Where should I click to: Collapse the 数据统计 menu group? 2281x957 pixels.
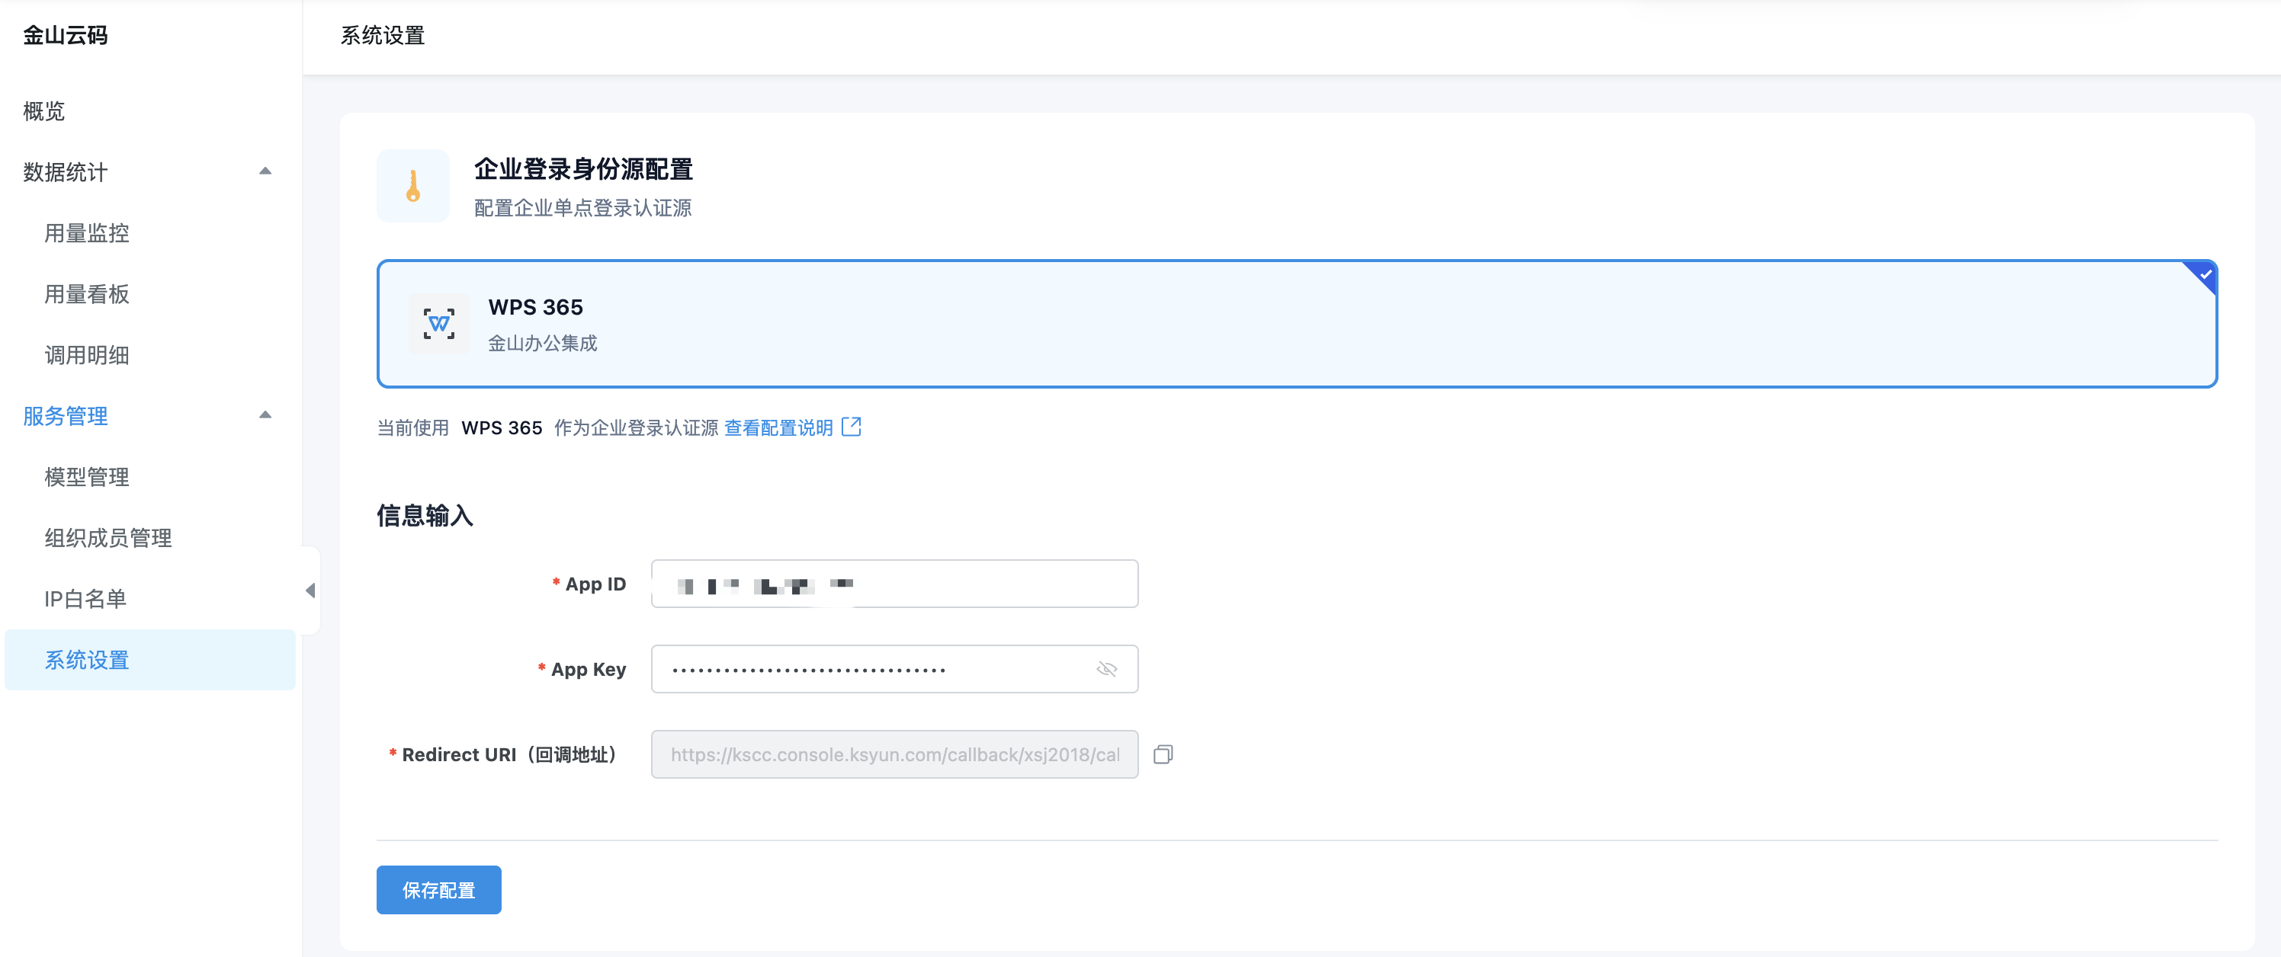pos(265,171)
